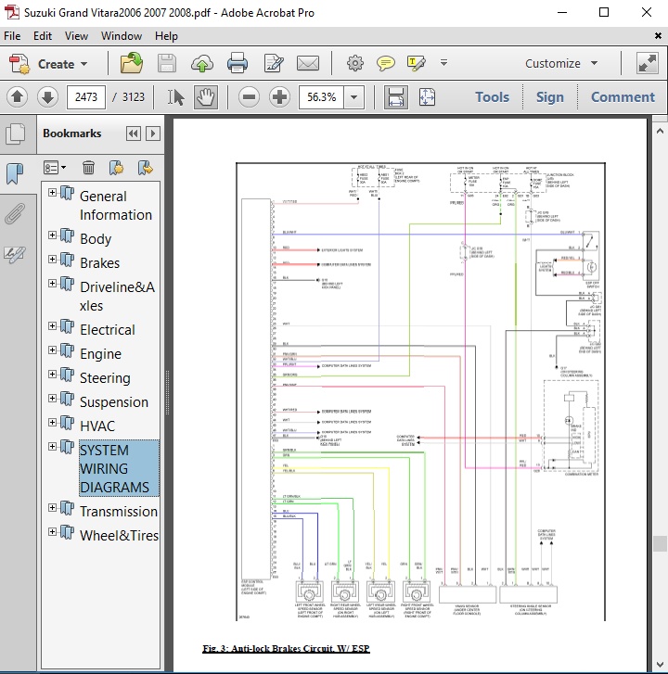Zoom in with the plus button

coord(279,97)
